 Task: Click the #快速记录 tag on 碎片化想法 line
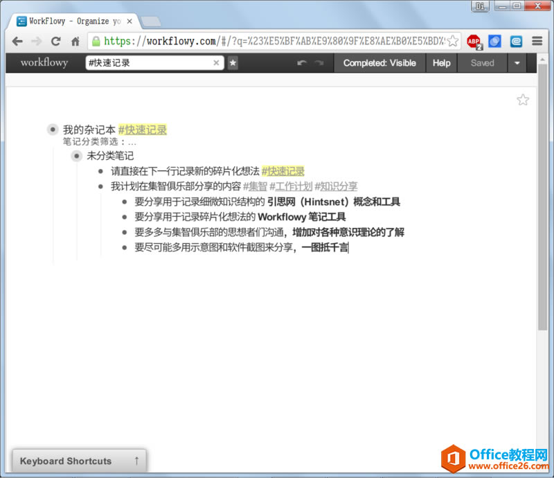pos(283,171)
